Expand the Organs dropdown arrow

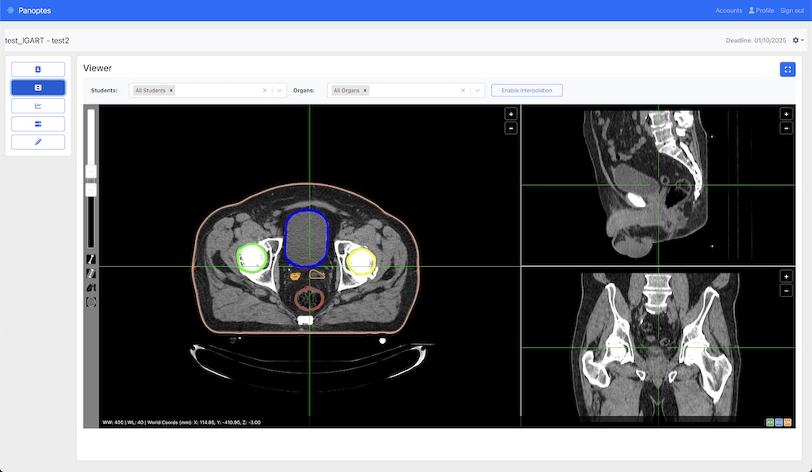point(477,91)
